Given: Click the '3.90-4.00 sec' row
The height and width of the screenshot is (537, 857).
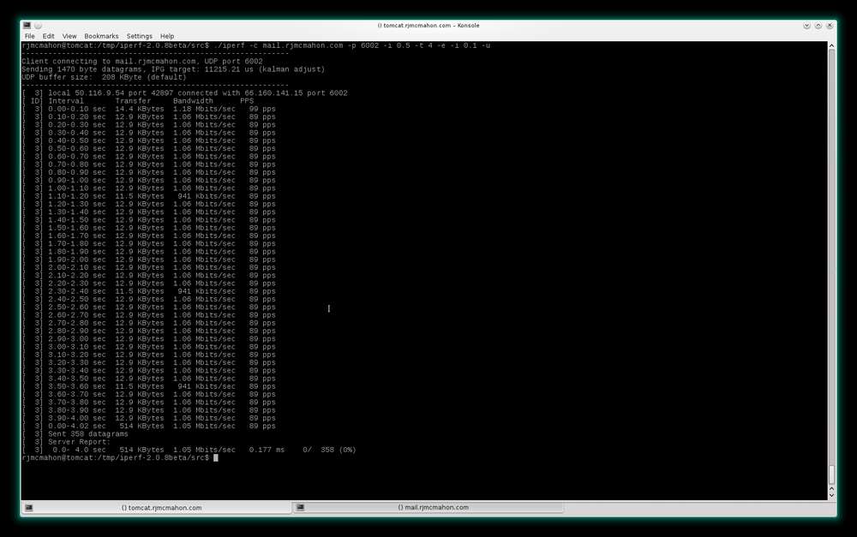Looking at the screenshot, I should tap(148, 418).
